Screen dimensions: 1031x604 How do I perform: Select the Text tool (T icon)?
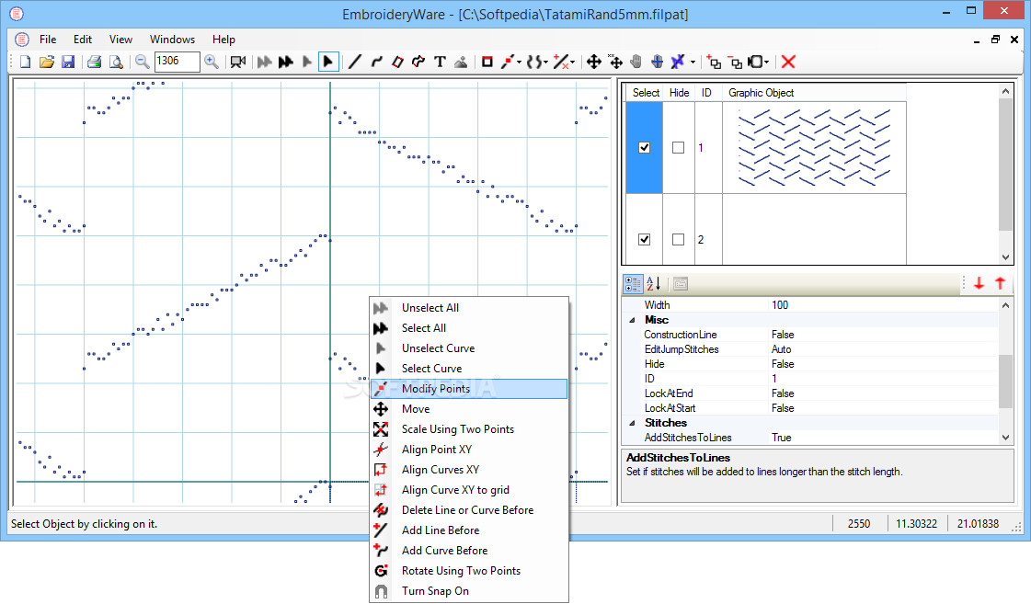(x=440, y=62)
